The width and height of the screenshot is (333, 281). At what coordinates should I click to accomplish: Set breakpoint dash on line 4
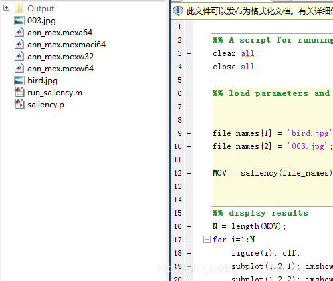(x=189, y=67)
